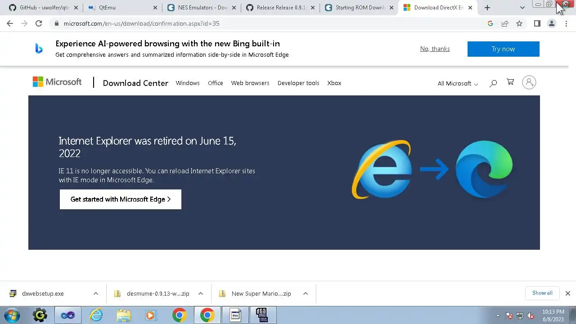This screenshot has width=576, height=324.
Task: Go back using browser back arrow
Action: click(10, 23)
